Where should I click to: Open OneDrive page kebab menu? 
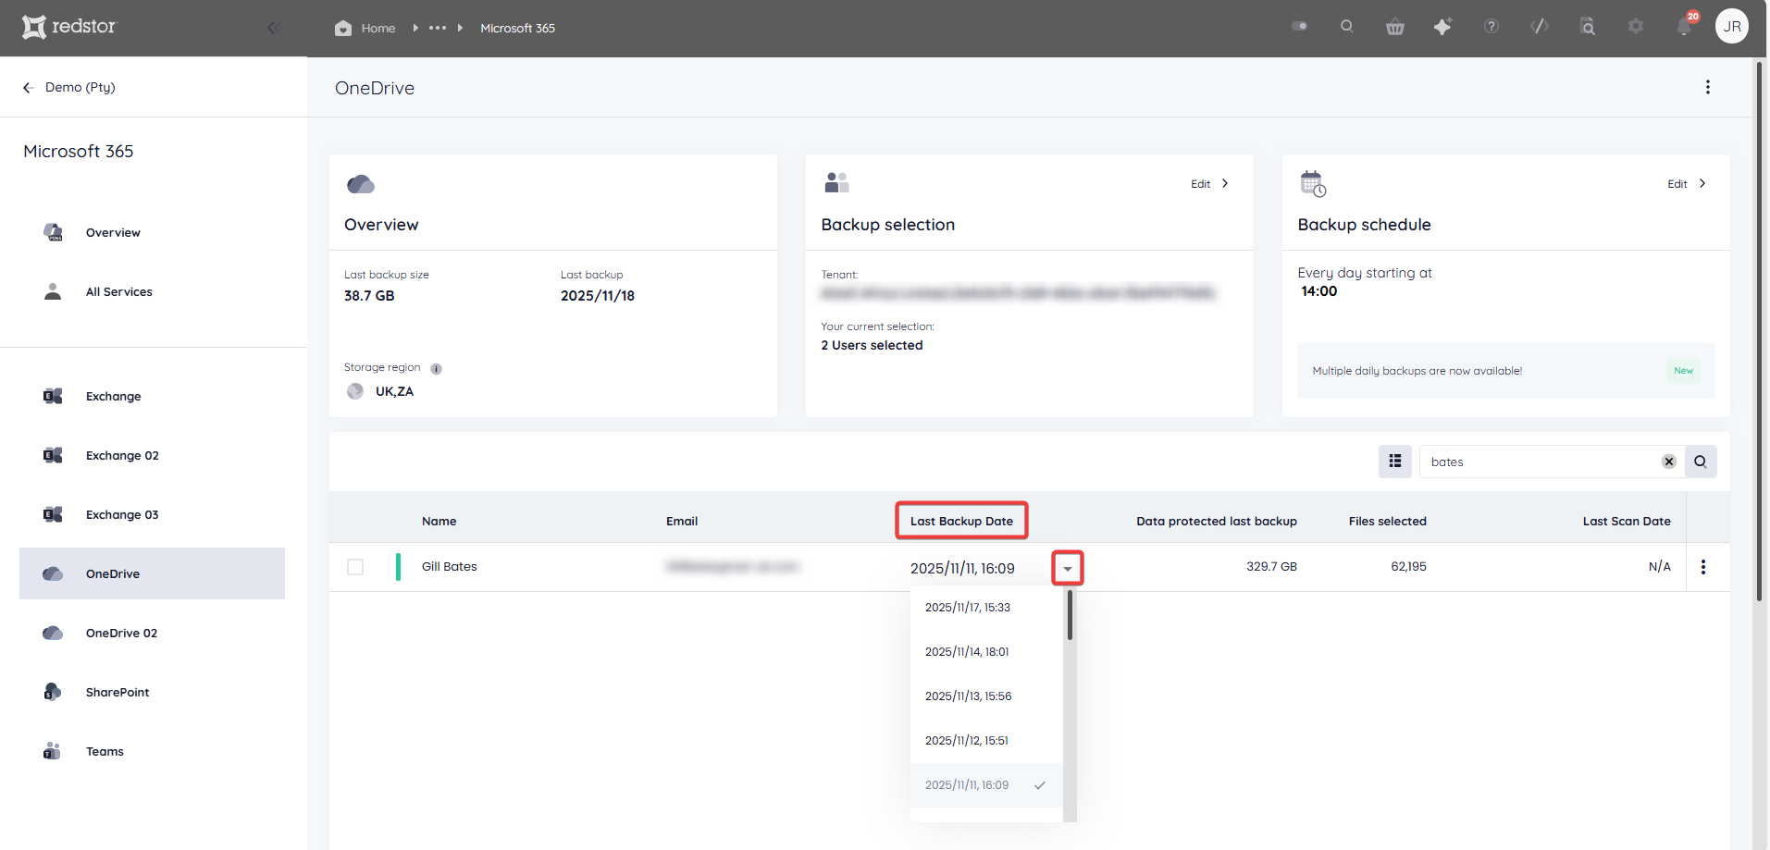1708,87
